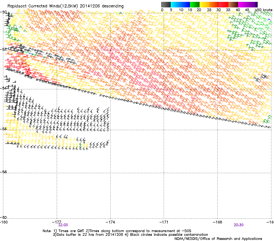This screenshot has width=274, height=241.
Task: Click the green 15-20 knots color segment
Action: point(195,5)
